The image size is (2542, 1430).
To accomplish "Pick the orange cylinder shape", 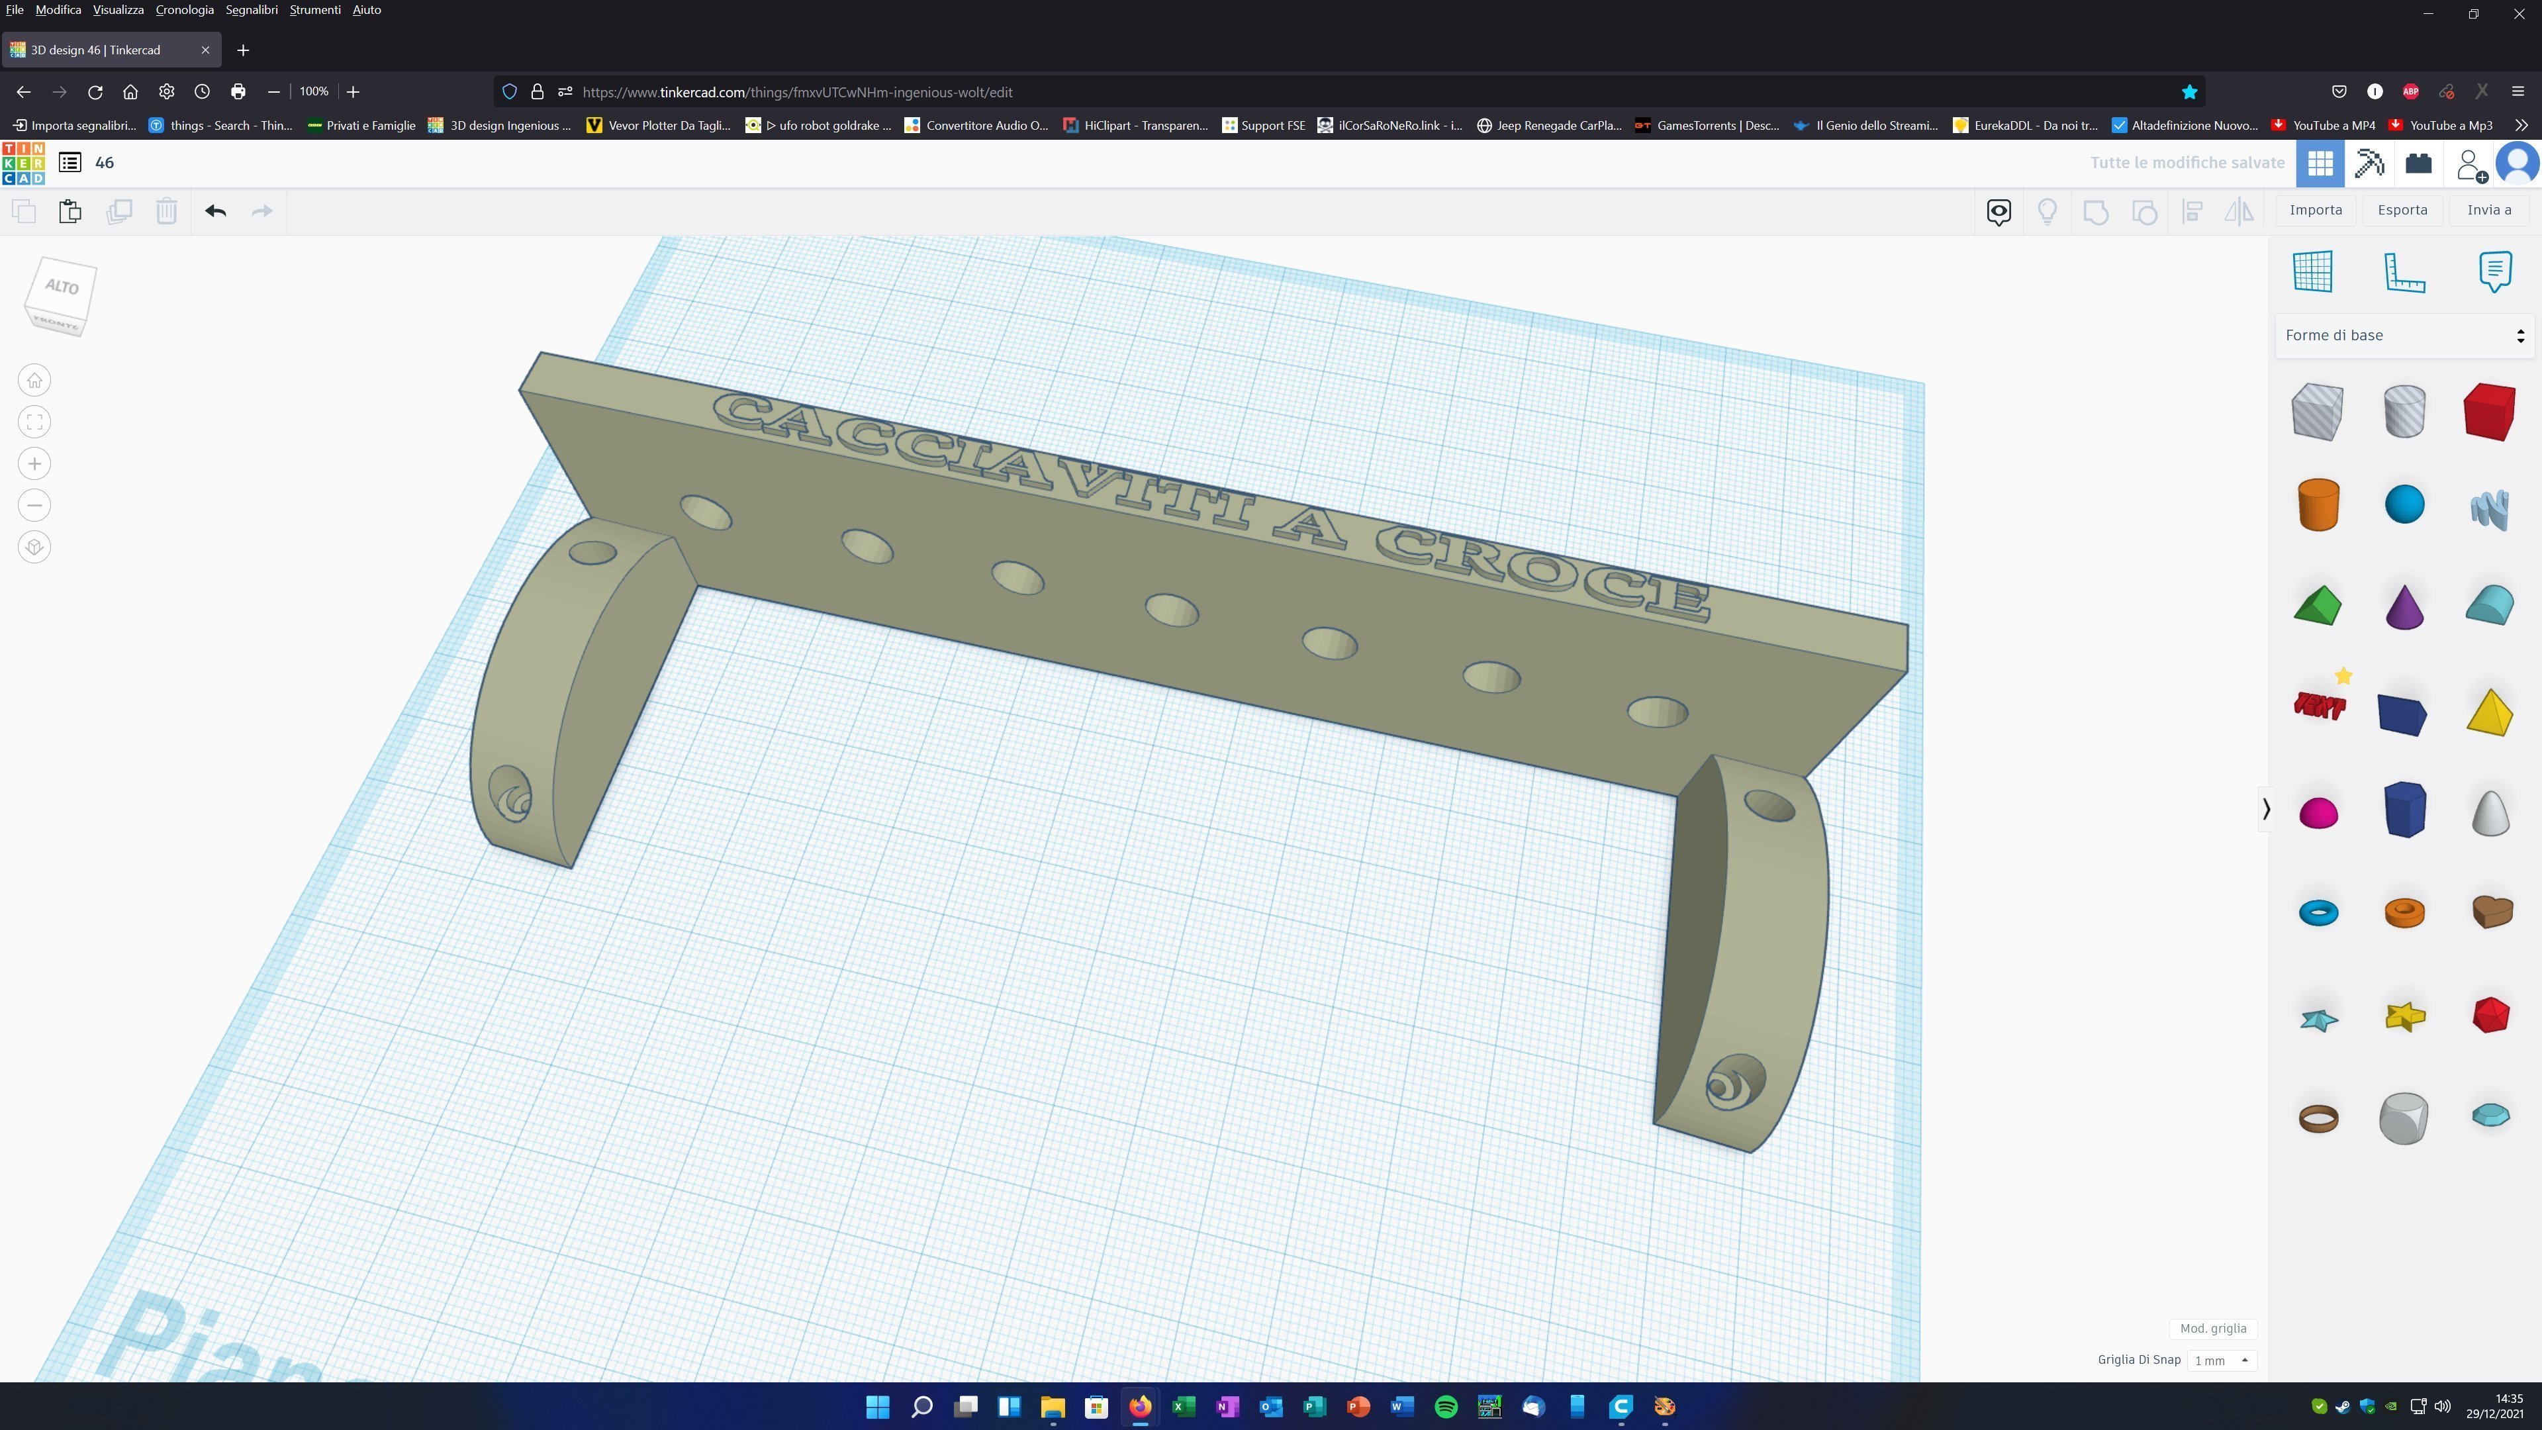I will click(2318, 505).
